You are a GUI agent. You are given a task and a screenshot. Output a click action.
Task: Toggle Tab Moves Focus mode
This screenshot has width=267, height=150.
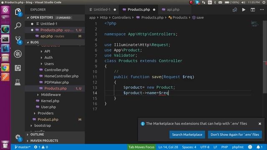pos(141,147)
